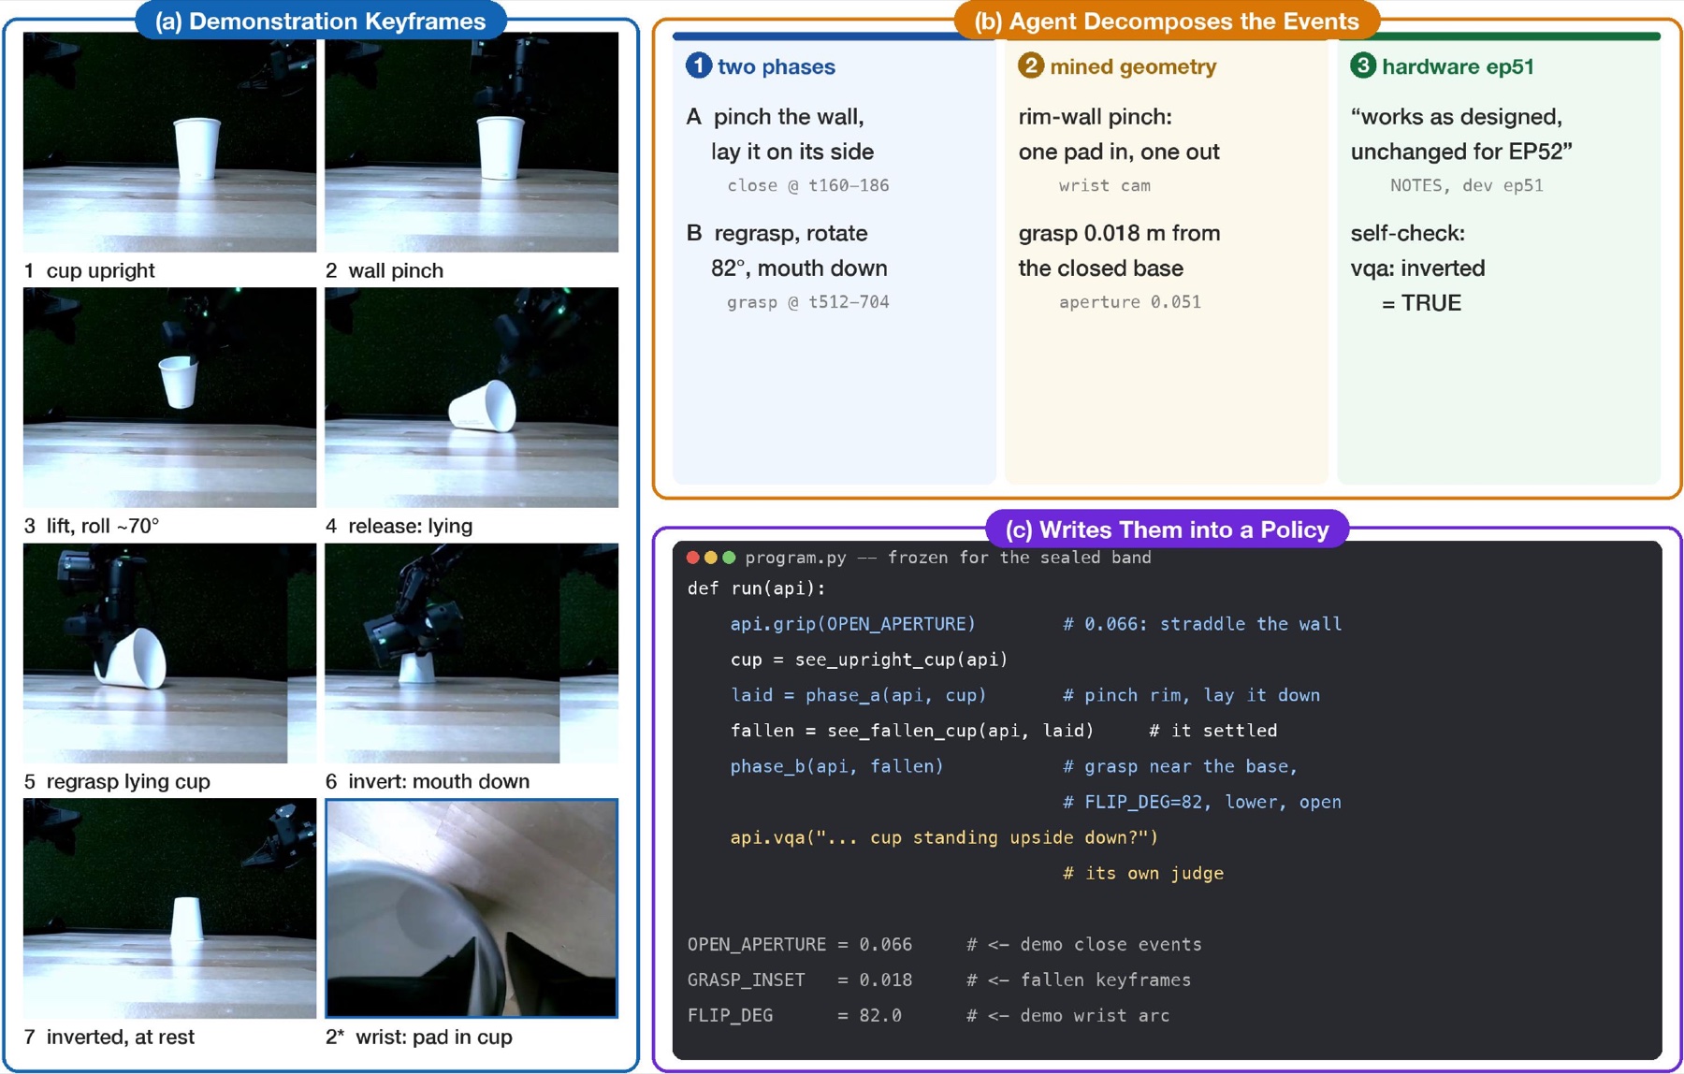Click the 'release: lying' keyframe image
The image size is (1684, 1074).
[x=472, y=398]
